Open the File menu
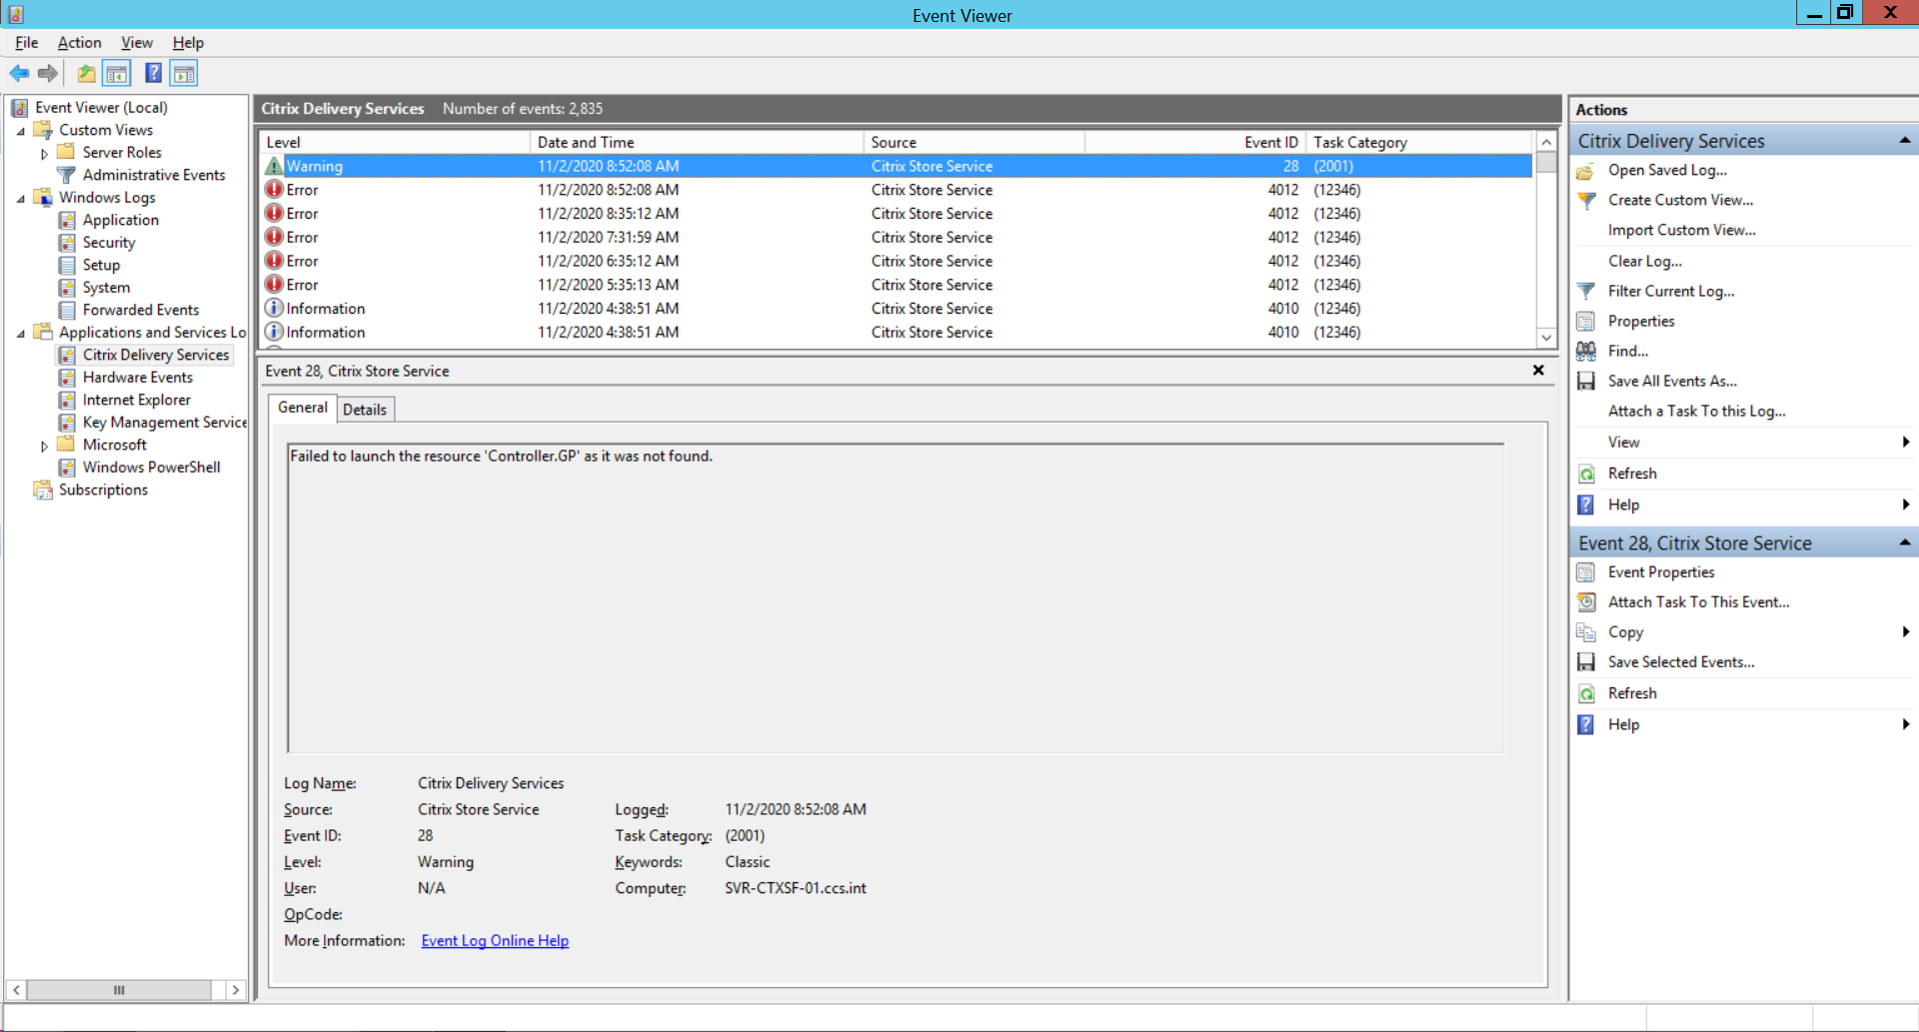1919x1032 pixels. point(27,42)
